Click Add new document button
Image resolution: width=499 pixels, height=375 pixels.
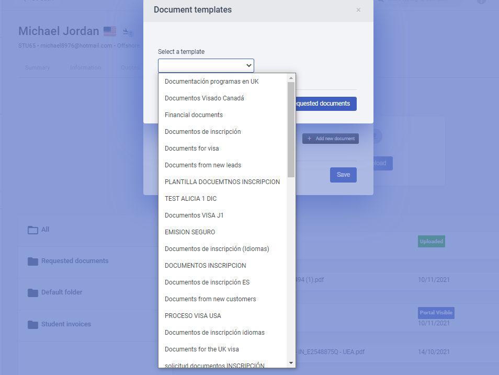(x=331, y=139)
